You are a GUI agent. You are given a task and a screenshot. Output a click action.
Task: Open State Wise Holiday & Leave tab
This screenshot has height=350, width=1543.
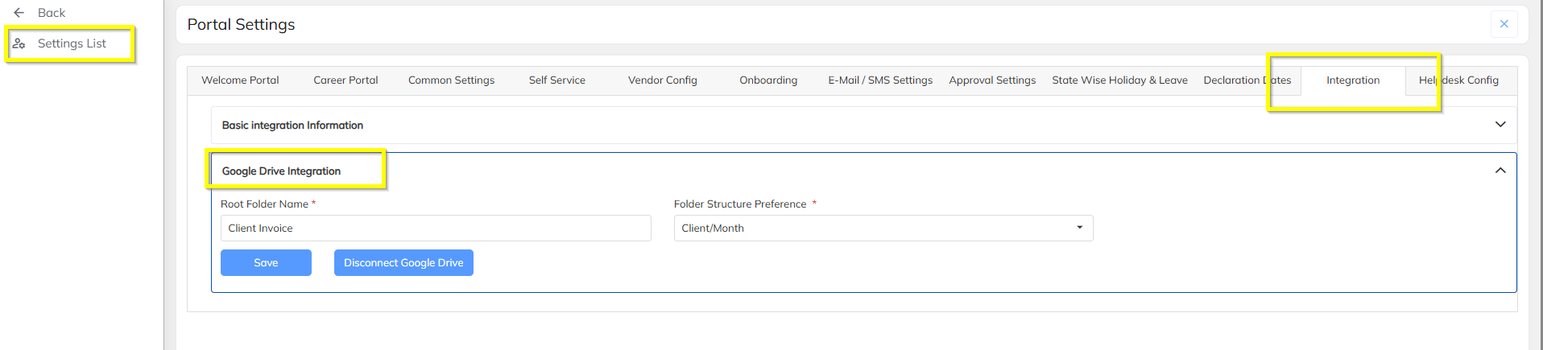click(x=1119, y=80)
